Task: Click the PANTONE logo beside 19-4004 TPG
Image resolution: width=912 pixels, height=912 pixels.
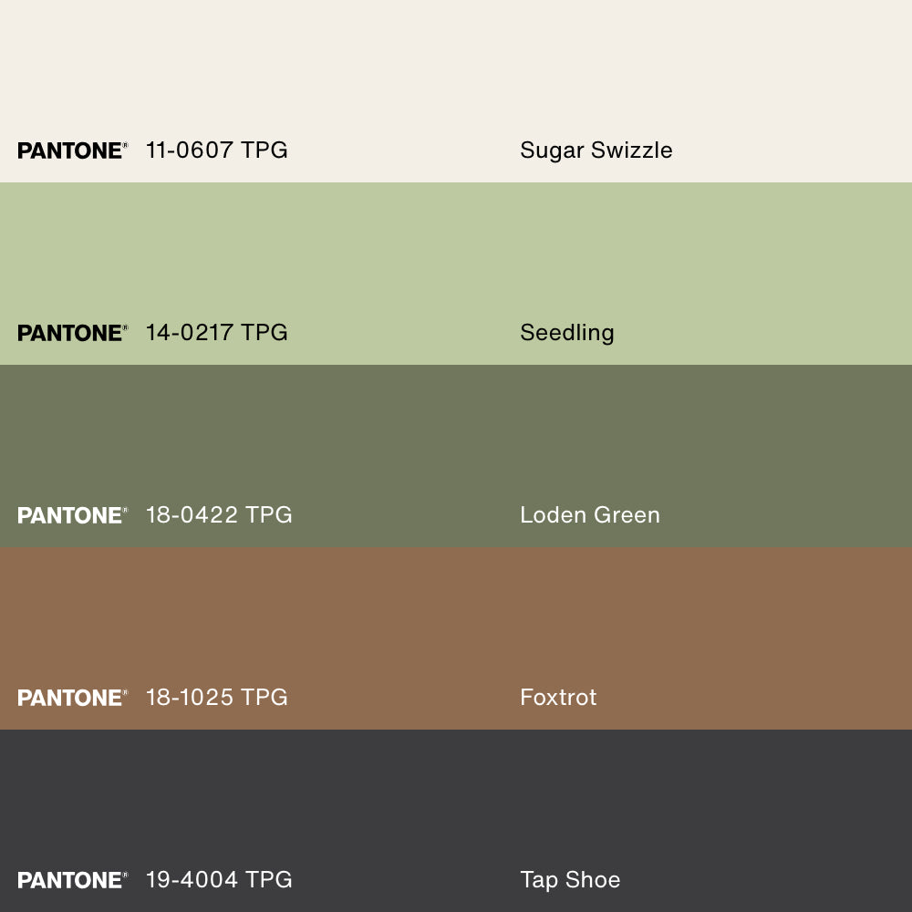Action: 73,880
